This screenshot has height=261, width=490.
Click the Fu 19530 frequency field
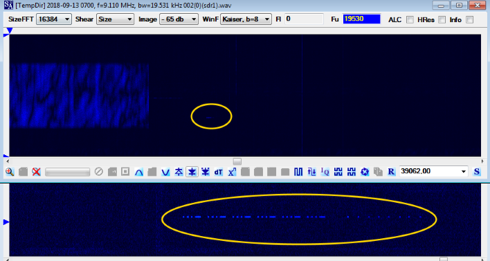pyautogui.click(x=361, y=19)
